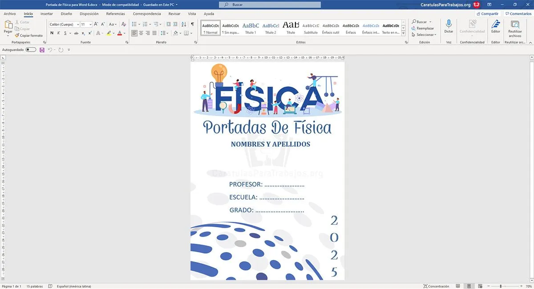Click the Compartir button
534x289 pixels.
tap(487, 13)
